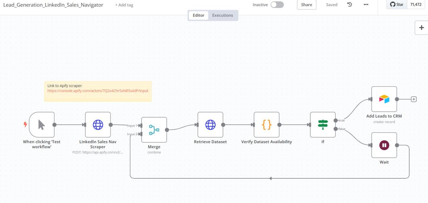
Task: Click the Share button
Action: 307,5
